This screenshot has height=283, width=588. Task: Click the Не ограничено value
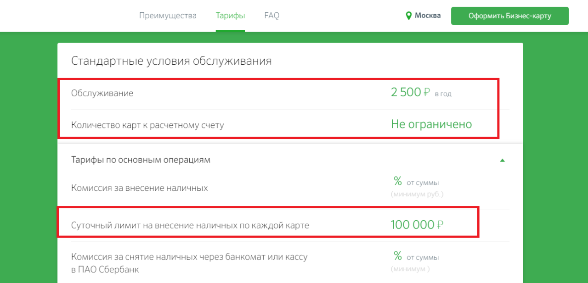coord(431,124)
